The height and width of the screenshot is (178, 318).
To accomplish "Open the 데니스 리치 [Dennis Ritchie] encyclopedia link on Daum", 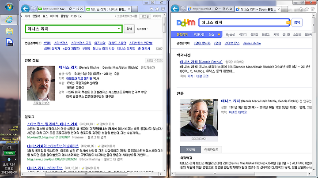I will click(x=201, y=62).
